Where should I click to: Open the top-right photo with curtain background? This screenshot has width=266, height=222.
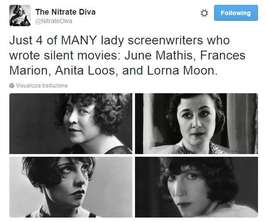196,123
